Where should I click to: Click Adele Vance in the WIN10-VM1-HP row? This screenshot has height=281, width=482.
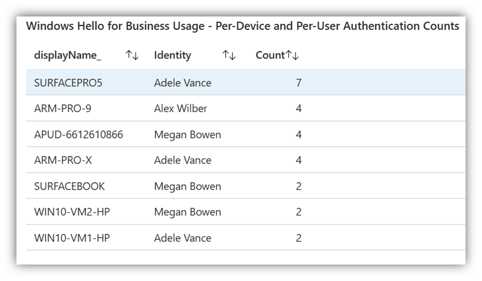coord(182,238)
